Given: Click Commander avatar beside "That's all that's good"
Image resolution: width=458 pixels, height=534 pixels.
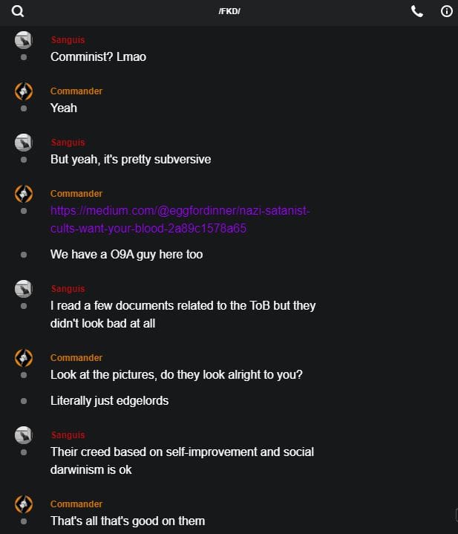Looking at the screenshot, I should [x=24, y=504].
